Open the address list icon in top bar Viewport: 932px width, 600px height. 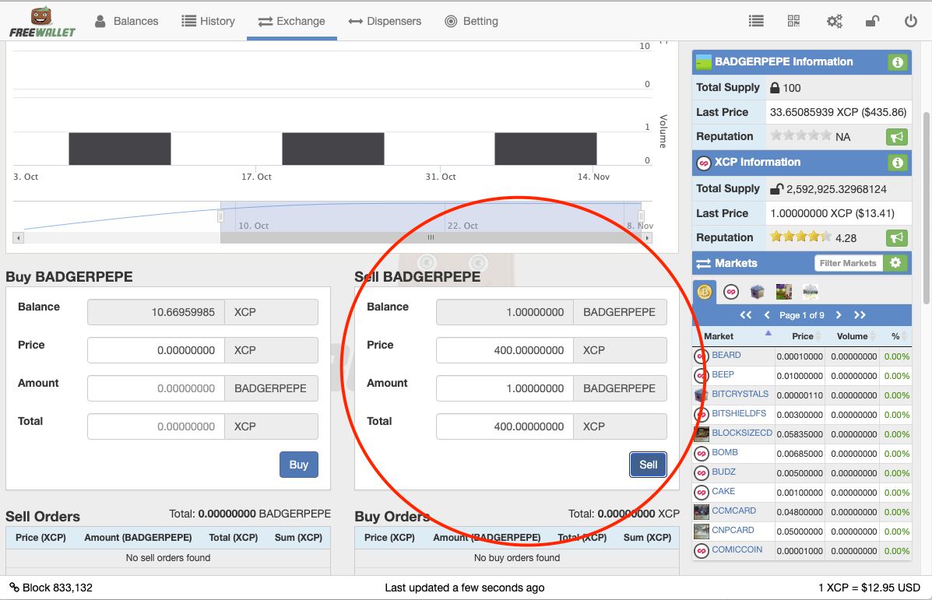756,21
